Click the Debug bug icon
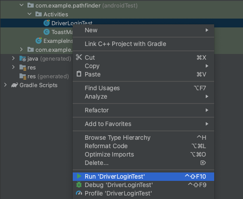 [x=79, y=185]
